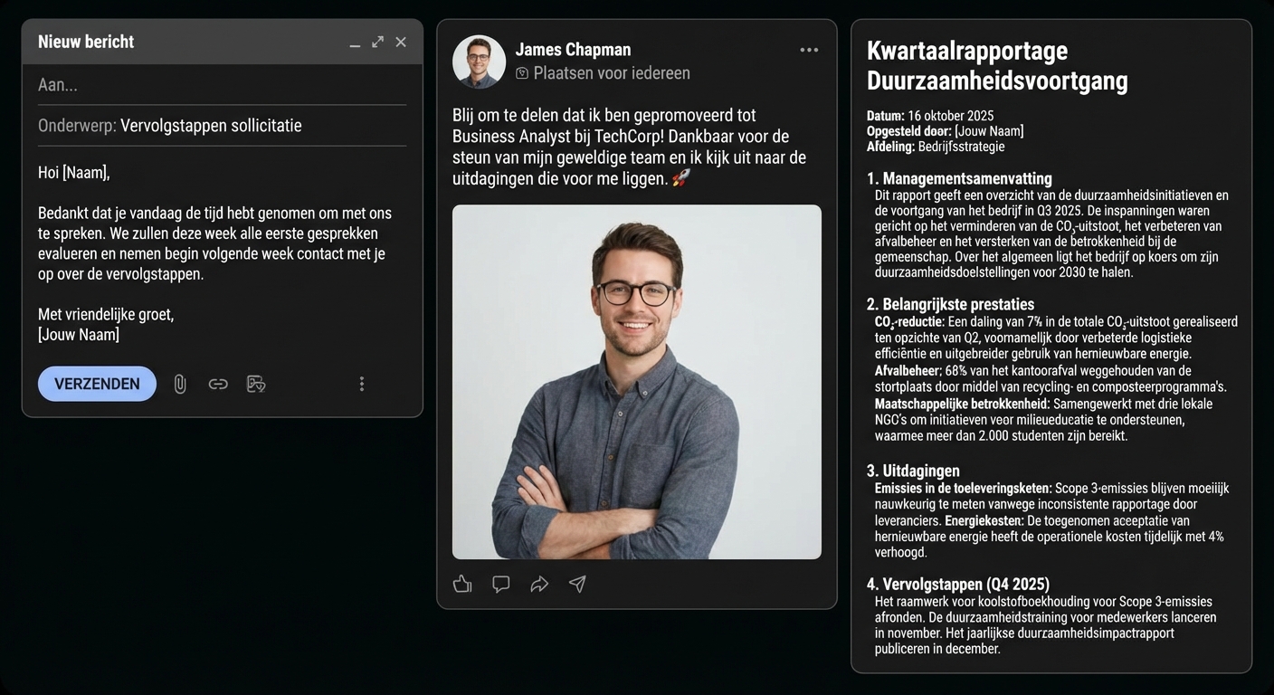
Task: Insert an image into the email
Action: tap(256, 384)
